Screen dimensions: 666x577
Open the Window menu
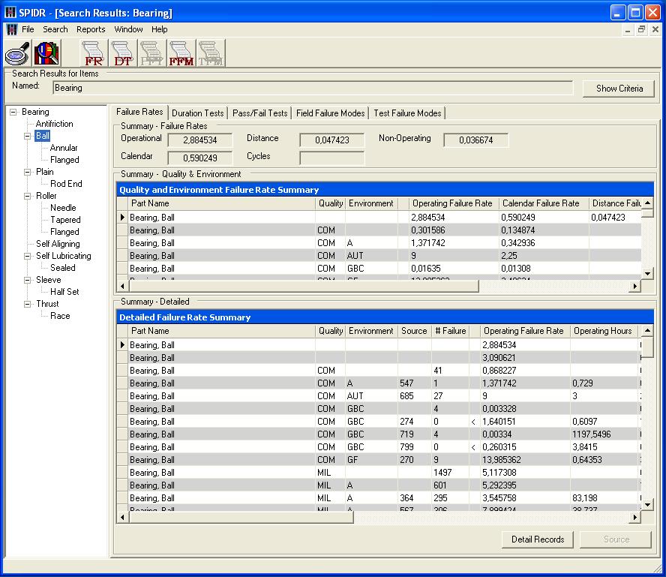click(x=128, y=29)
